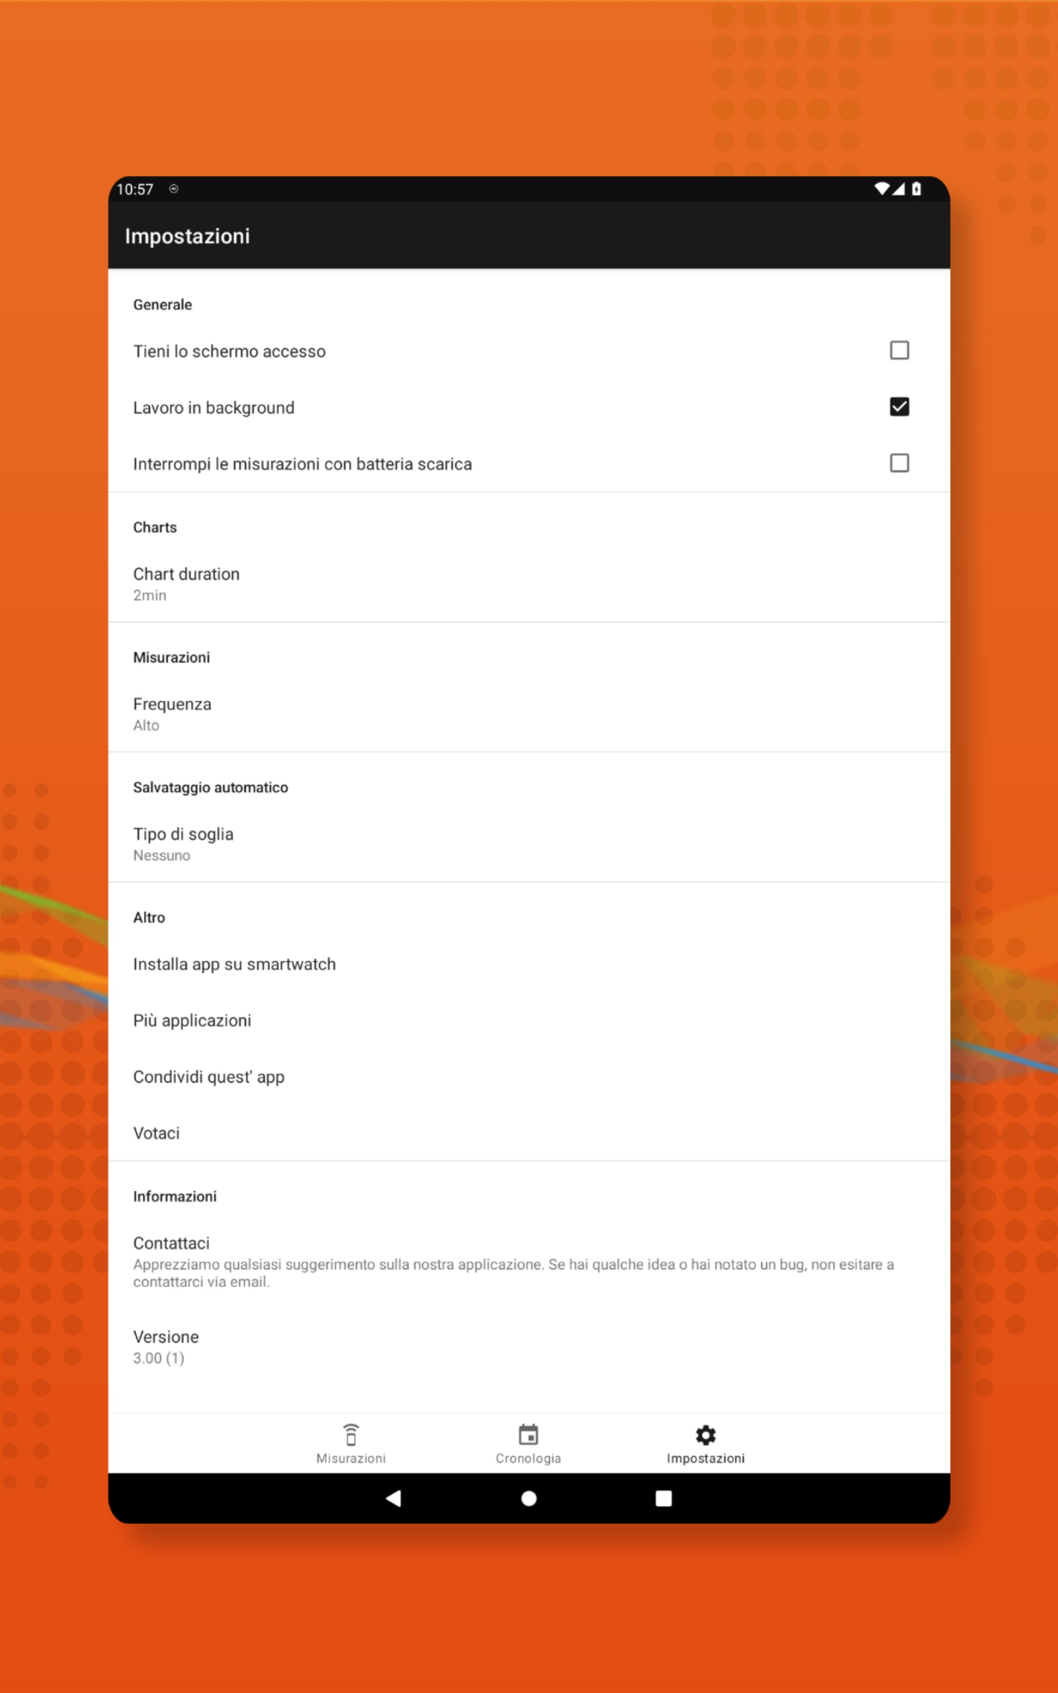Open Frequenza Alto selection
Viewport: 1058px width, 1693px height.
[x=529, y=714]
